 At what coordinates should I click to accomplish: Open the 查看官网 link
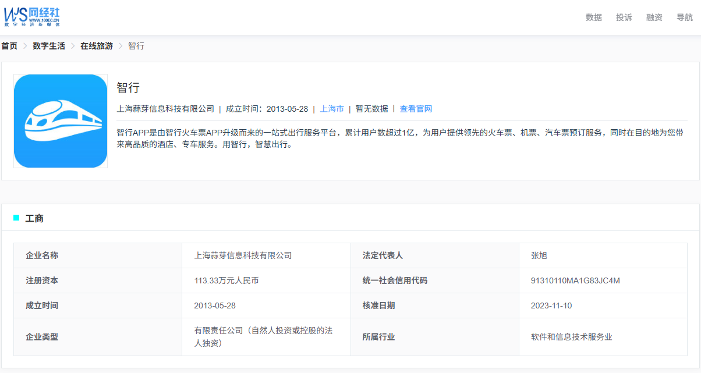[416, 109]
